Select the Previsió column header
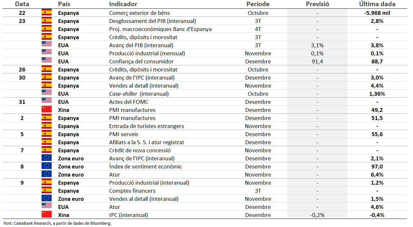Image resolution: width=413 pixels, height=227 pixels. (317, 4)
